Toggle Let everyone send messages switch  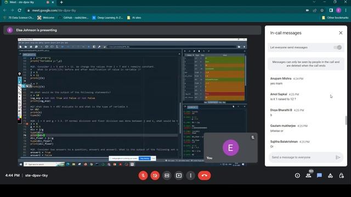pos(338,48)
